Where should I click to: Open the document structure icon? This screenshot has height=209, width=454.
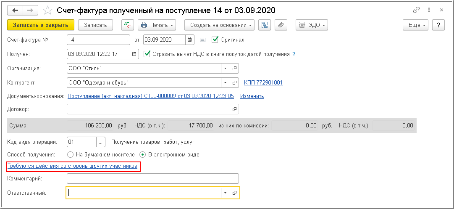[265, 25]
